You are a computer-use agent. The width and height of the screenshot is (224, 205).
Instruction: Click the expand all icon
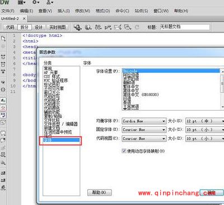point(3,71)
